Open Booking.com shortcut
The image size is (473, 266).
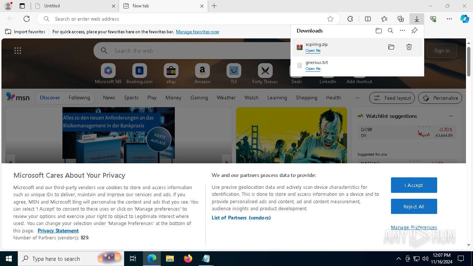click(139, 74)
